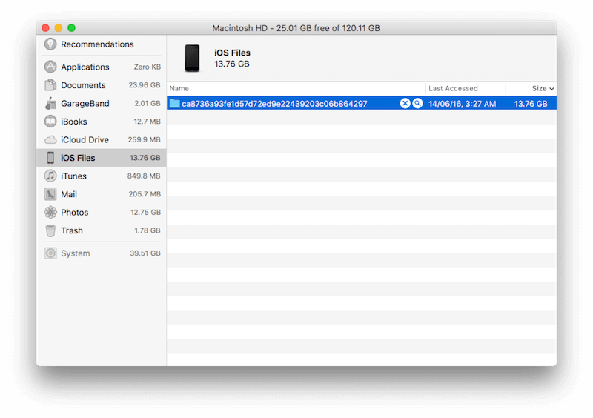Select the GarageBand guitar icon

(x=50, y=103)
